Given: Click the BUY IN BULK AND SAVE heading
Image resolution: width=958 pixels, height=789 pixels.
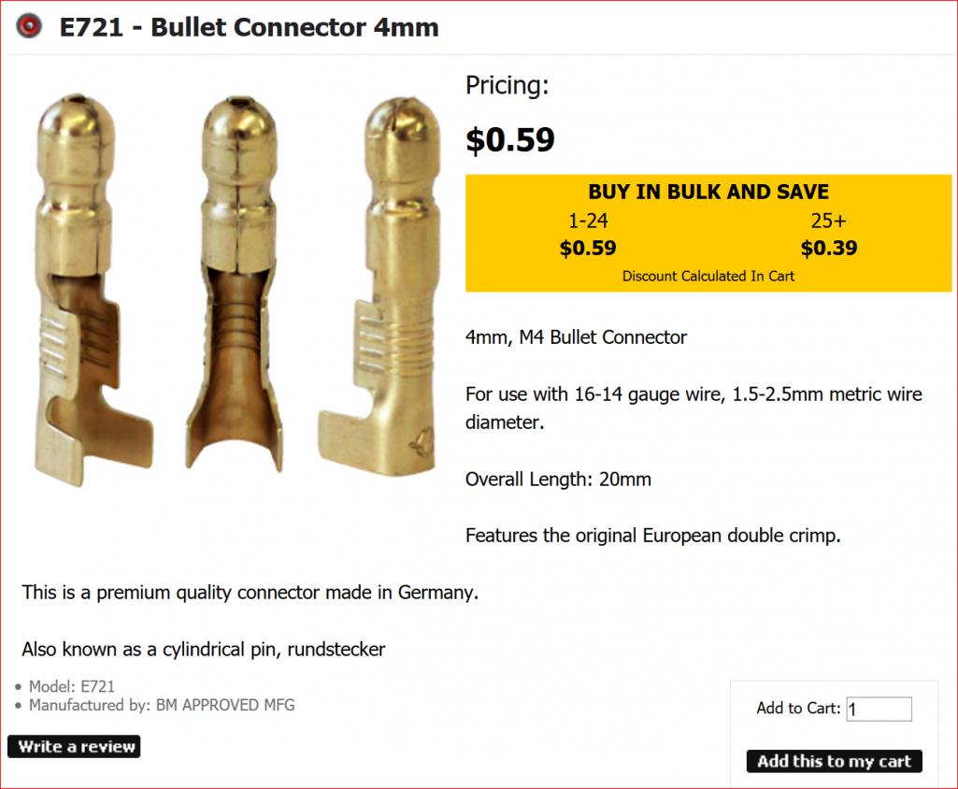Looking at the screenshot, I should (x=708, y=193).
